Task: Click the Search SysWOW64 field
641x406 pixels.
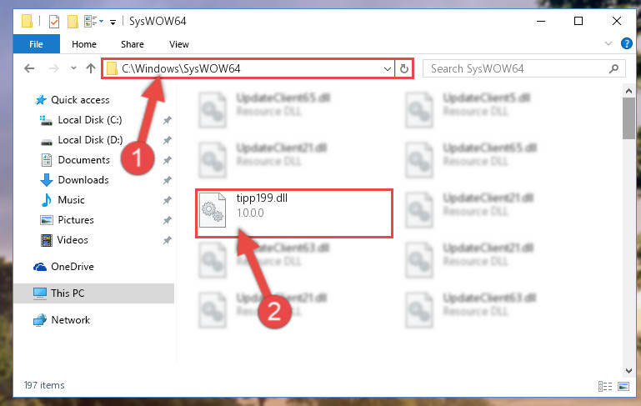Action: click(x=523, y=68)
